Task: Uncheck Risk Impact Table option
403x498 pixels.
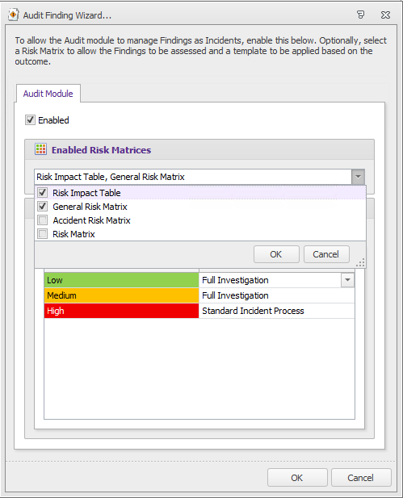Action: [43, 192]
